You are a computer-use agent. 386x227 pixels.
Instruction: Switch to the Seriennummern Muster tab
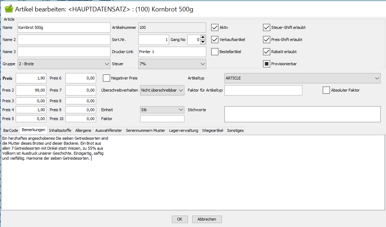(x=145, y=130)
